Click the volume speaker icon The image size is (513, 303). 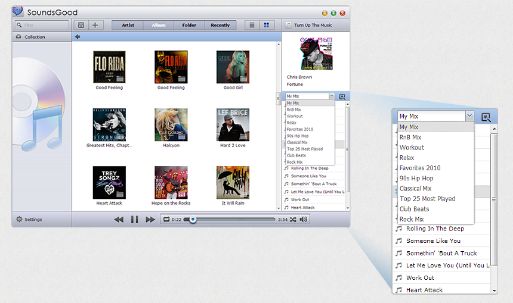[304, 220]
